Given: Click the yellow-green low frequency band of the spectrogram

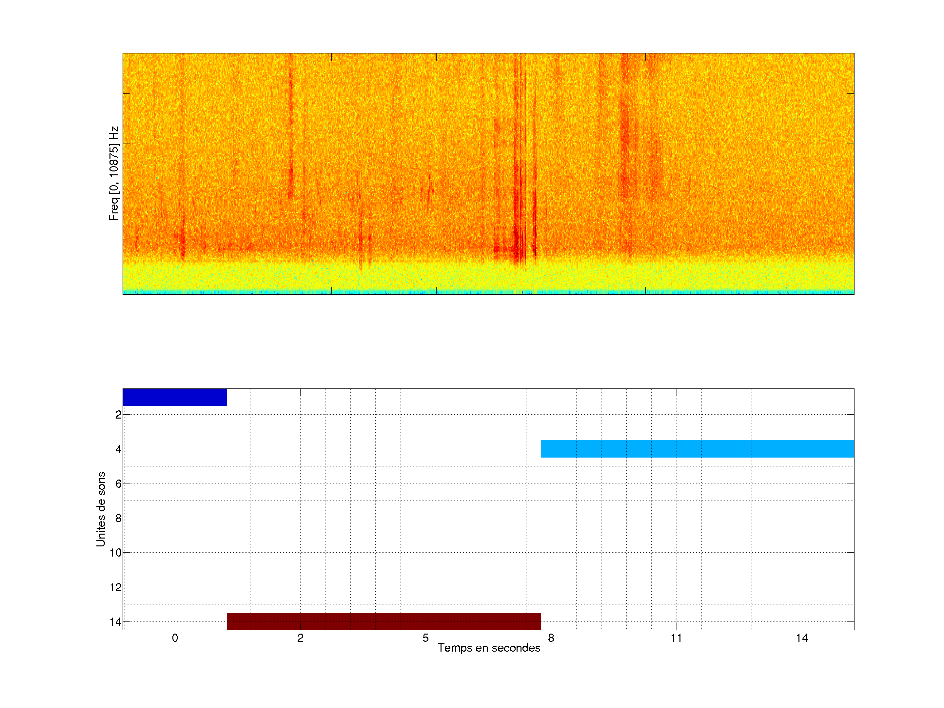Looking at the screenshot, I should click(488, 277).
